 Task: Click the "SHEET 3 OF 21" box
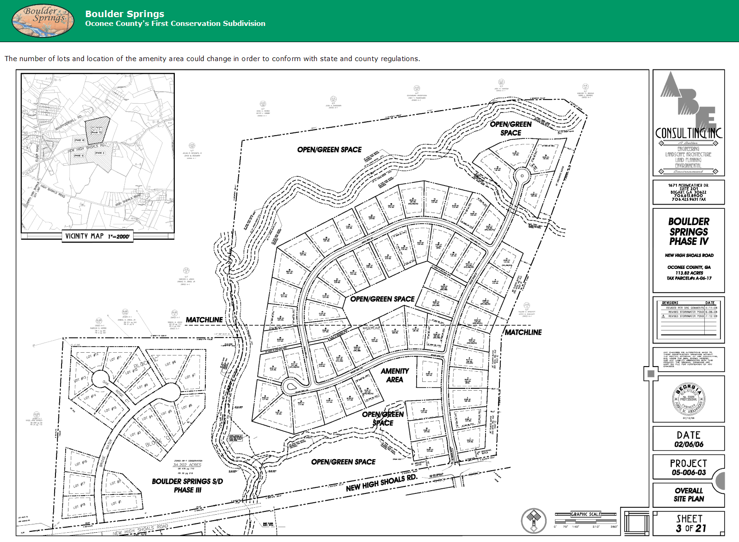[689, 523]
